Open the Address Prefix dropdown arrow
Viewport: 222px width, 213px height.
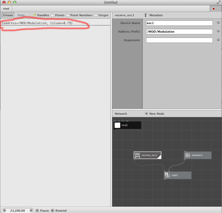218,32
